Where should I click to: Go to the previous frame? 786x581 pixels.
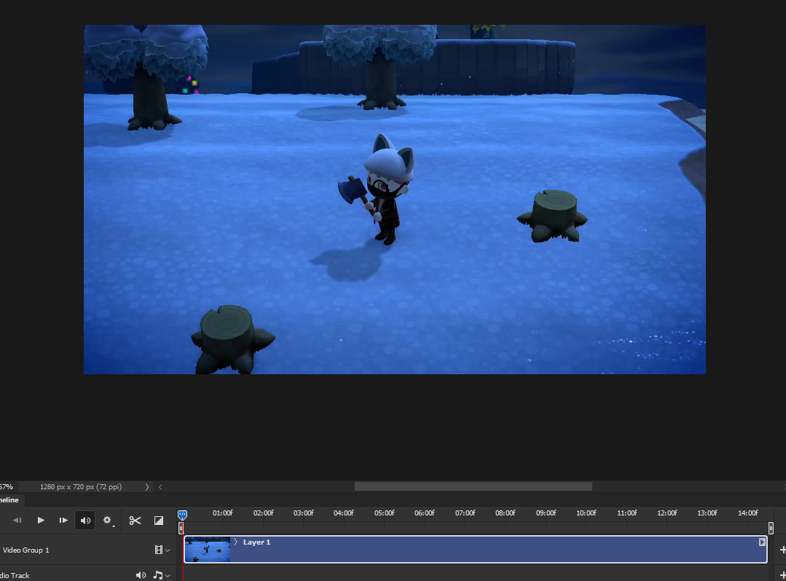[17, 521]
